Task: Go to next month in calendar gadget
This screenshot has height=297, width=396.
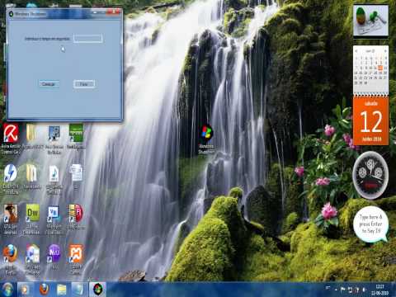Action: [385, 51]
